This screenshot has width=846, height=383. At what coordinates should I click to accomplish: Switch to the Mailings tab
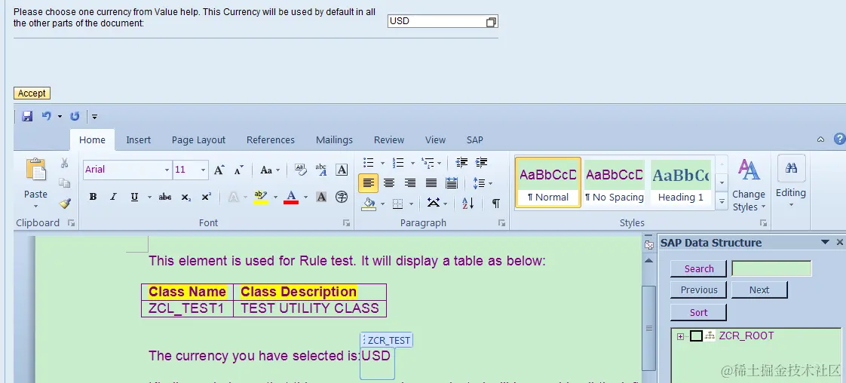(x=334, y=139)
